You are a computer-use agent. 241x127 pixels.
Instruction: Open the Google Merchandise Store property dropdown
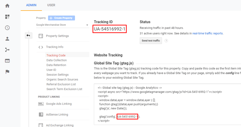pos(62,25)
